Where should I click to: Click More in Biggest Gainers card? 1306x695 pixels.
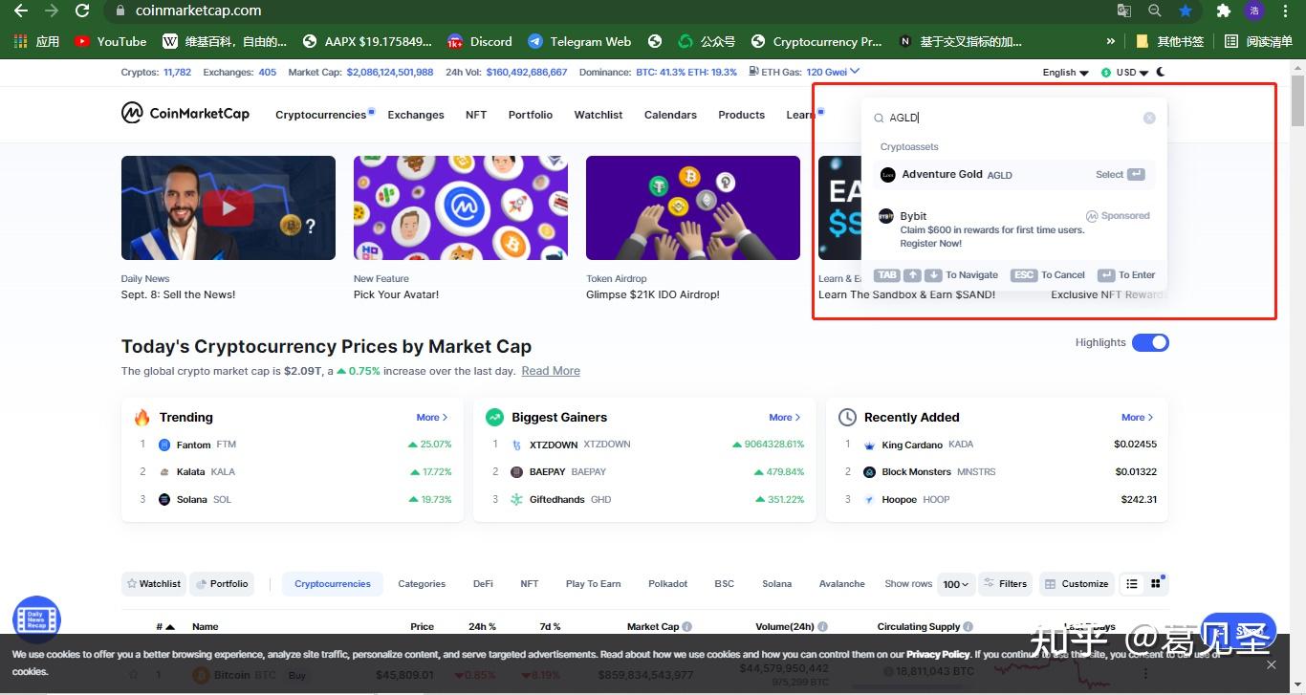(785, 417)
